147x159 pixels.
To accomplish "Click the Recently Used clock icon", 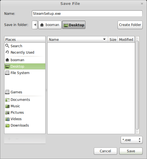I will 7,52.
